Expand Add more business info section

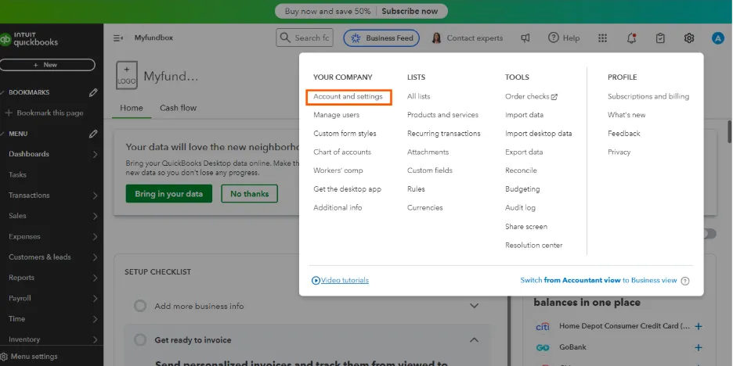tap(474, 306)
